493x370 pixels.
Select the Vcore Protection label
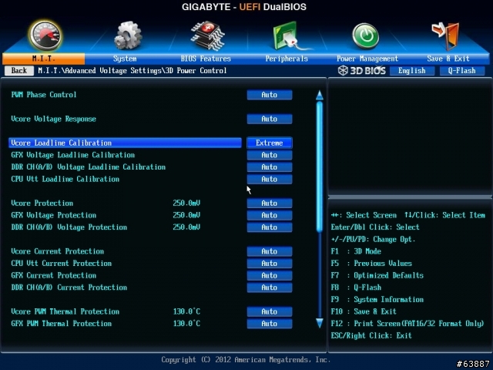42,203
